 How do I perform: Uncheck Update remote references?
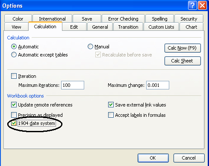click(14, 105)
